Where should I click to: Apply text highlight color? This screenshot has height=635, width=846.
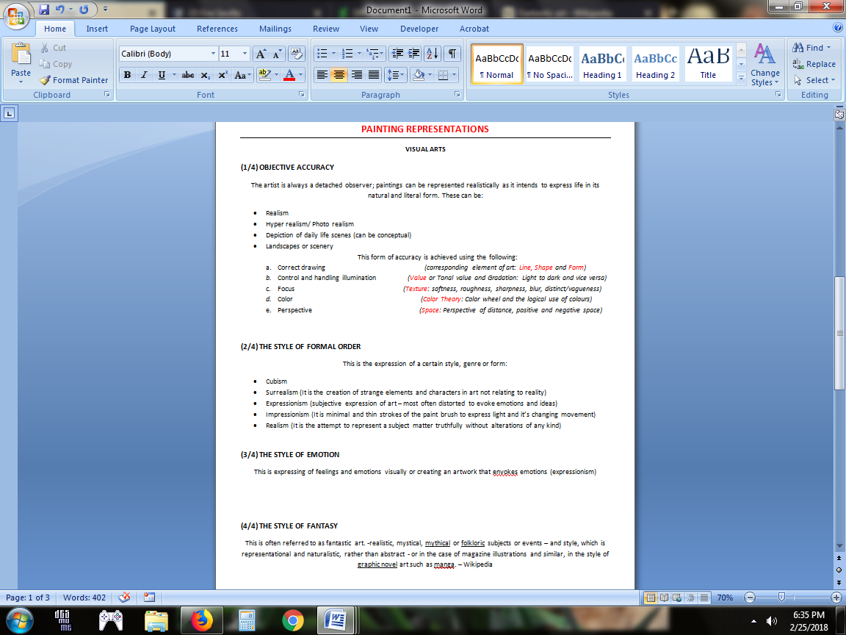(264, 75)
